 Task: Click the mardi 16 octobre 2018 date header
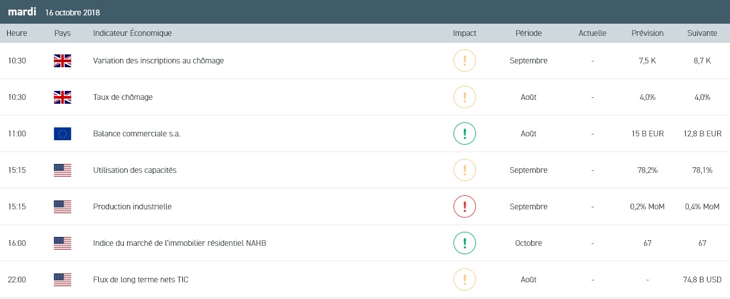coord(54,12)
